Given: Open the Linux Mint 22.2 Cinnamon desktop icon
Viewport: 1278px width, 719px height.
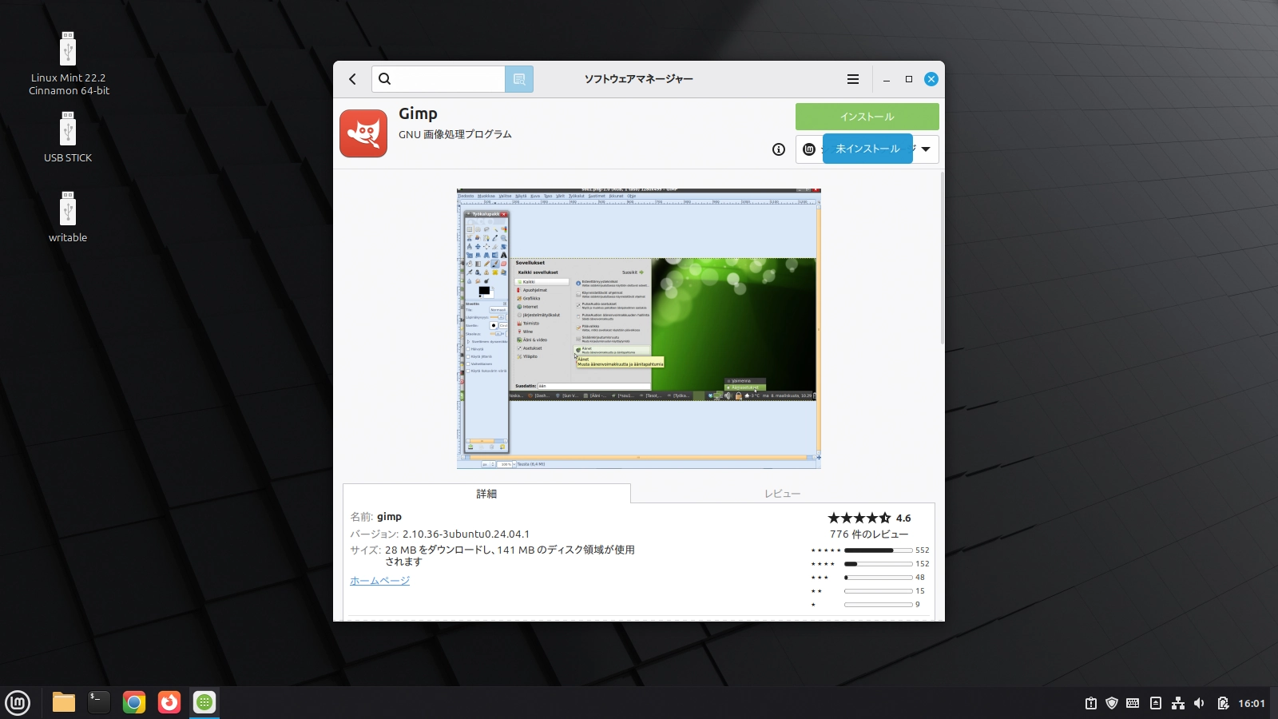Looking at the screenshot, I should [68, 64].
